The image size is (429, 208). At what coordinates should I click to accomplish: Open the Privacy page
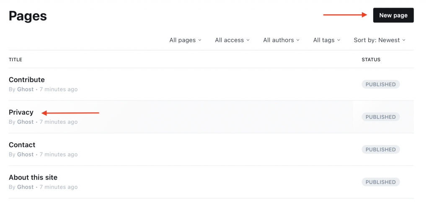click(21, 112)
